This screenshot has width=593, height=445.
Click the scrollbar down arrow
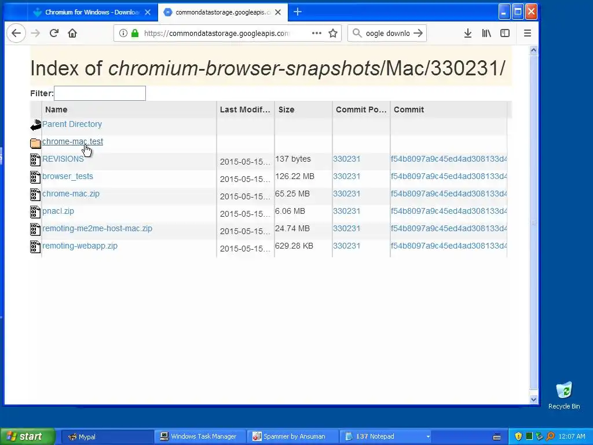533,399
